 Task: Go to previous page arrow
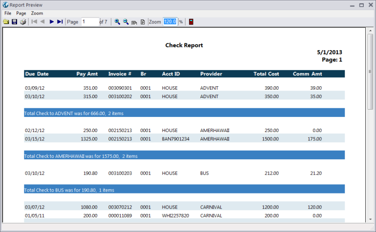[42, 22]
